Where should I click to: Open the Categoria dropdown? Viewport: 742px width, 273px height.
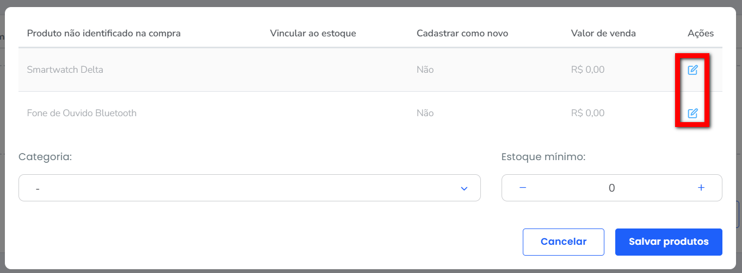249,188
